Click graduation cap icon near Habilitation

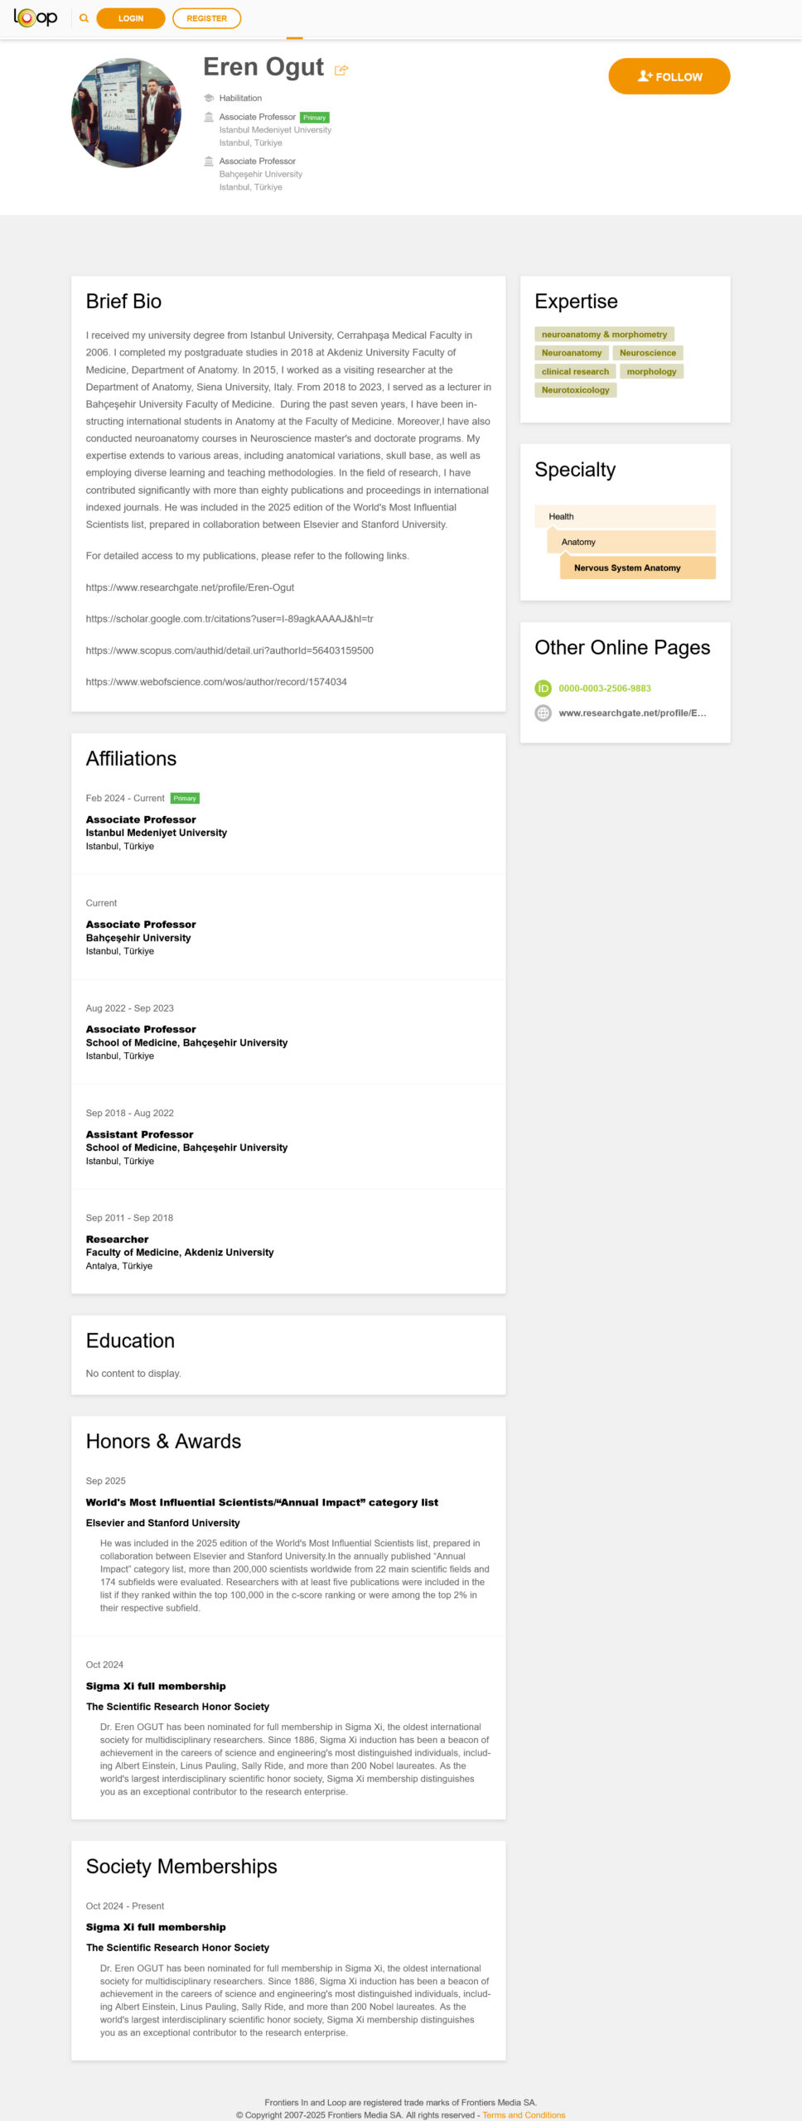(x=209, y=98)
